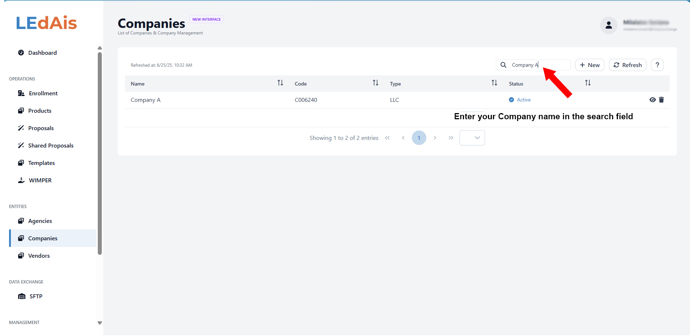
Task: Open the Dashboard page
Action: 42,53
